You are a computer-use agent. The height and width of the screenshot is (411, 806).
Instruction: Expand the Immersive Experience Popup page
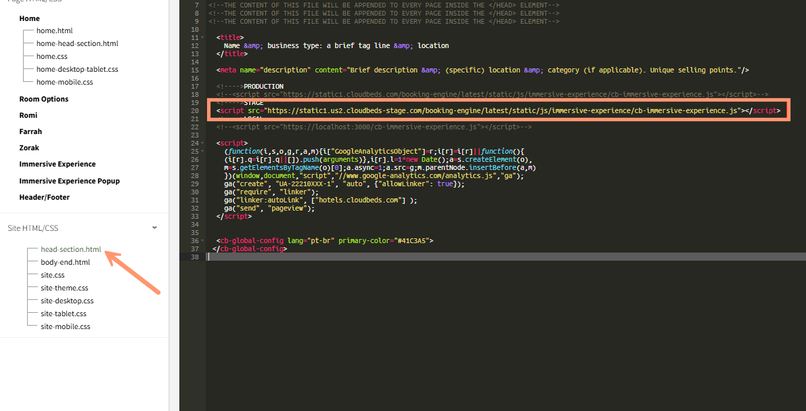pos(69,181)
